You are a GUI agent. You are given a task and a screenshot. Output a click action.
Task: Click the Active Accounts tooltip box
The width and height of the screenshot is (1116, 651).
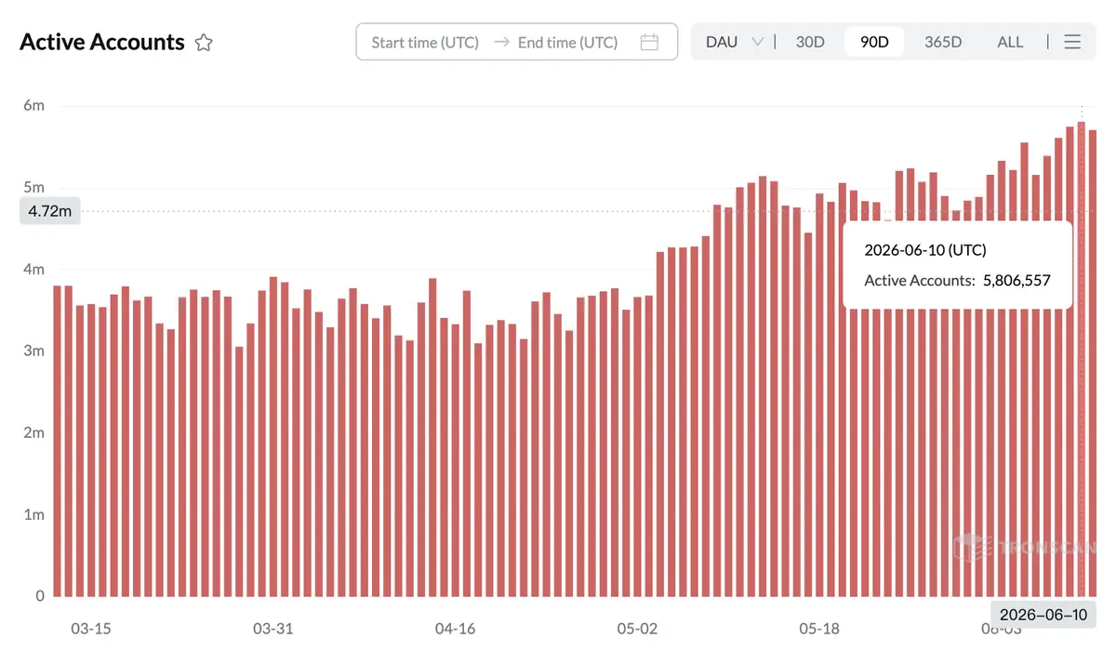[958, 265]
